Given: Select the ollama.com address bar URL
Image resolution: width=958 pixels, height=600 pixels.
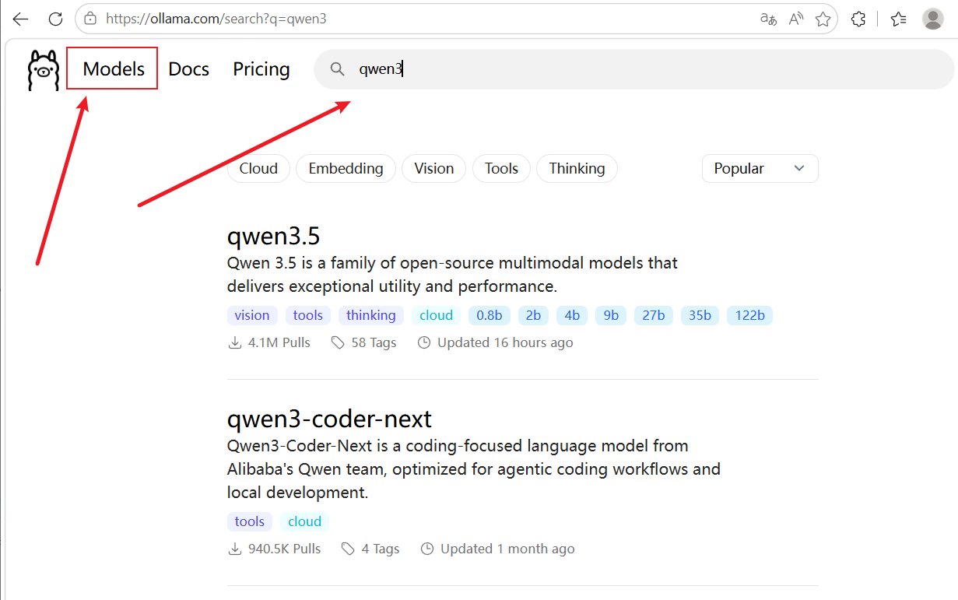Looking at the screenshot, I should point(216,19).
